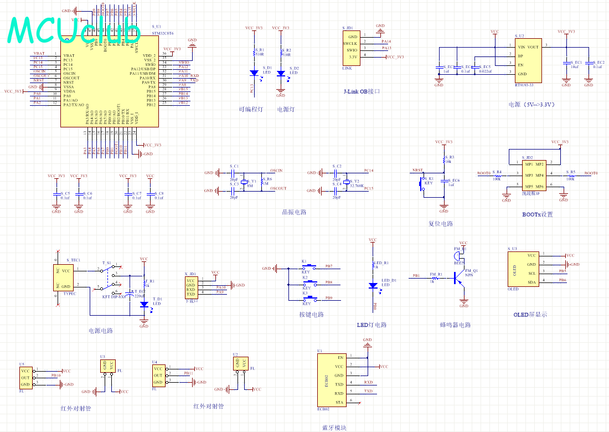The image size is (609, 432).
Task: Select the RT9193-33 voltage regulator S_U2
Action: click(528, 61)
